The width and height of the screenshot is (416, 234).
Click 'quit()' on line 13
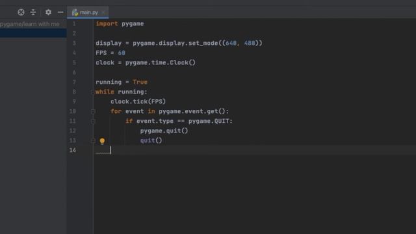tap(151, 140)
